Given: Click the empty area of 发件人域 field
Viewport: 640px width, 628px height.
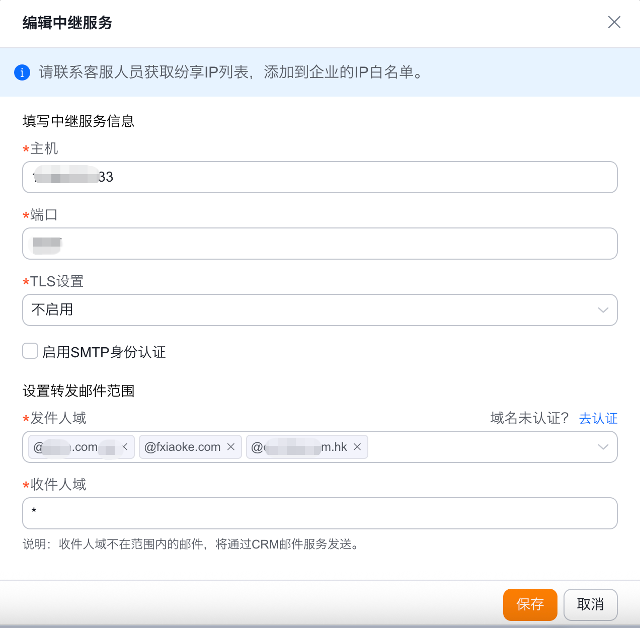Looking at the screenshot, I should click(478, 447).
